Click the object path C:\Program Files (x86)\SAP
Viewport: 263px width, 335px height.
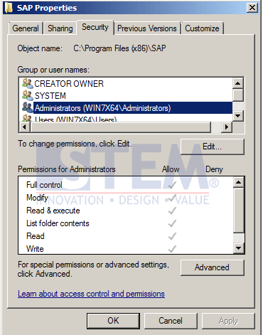[x=119, y=48]
